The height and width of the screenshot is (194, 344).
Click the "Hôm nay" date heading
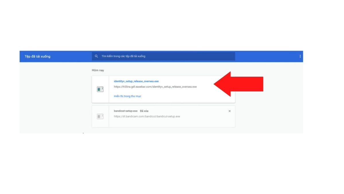[x=98, y=70]
